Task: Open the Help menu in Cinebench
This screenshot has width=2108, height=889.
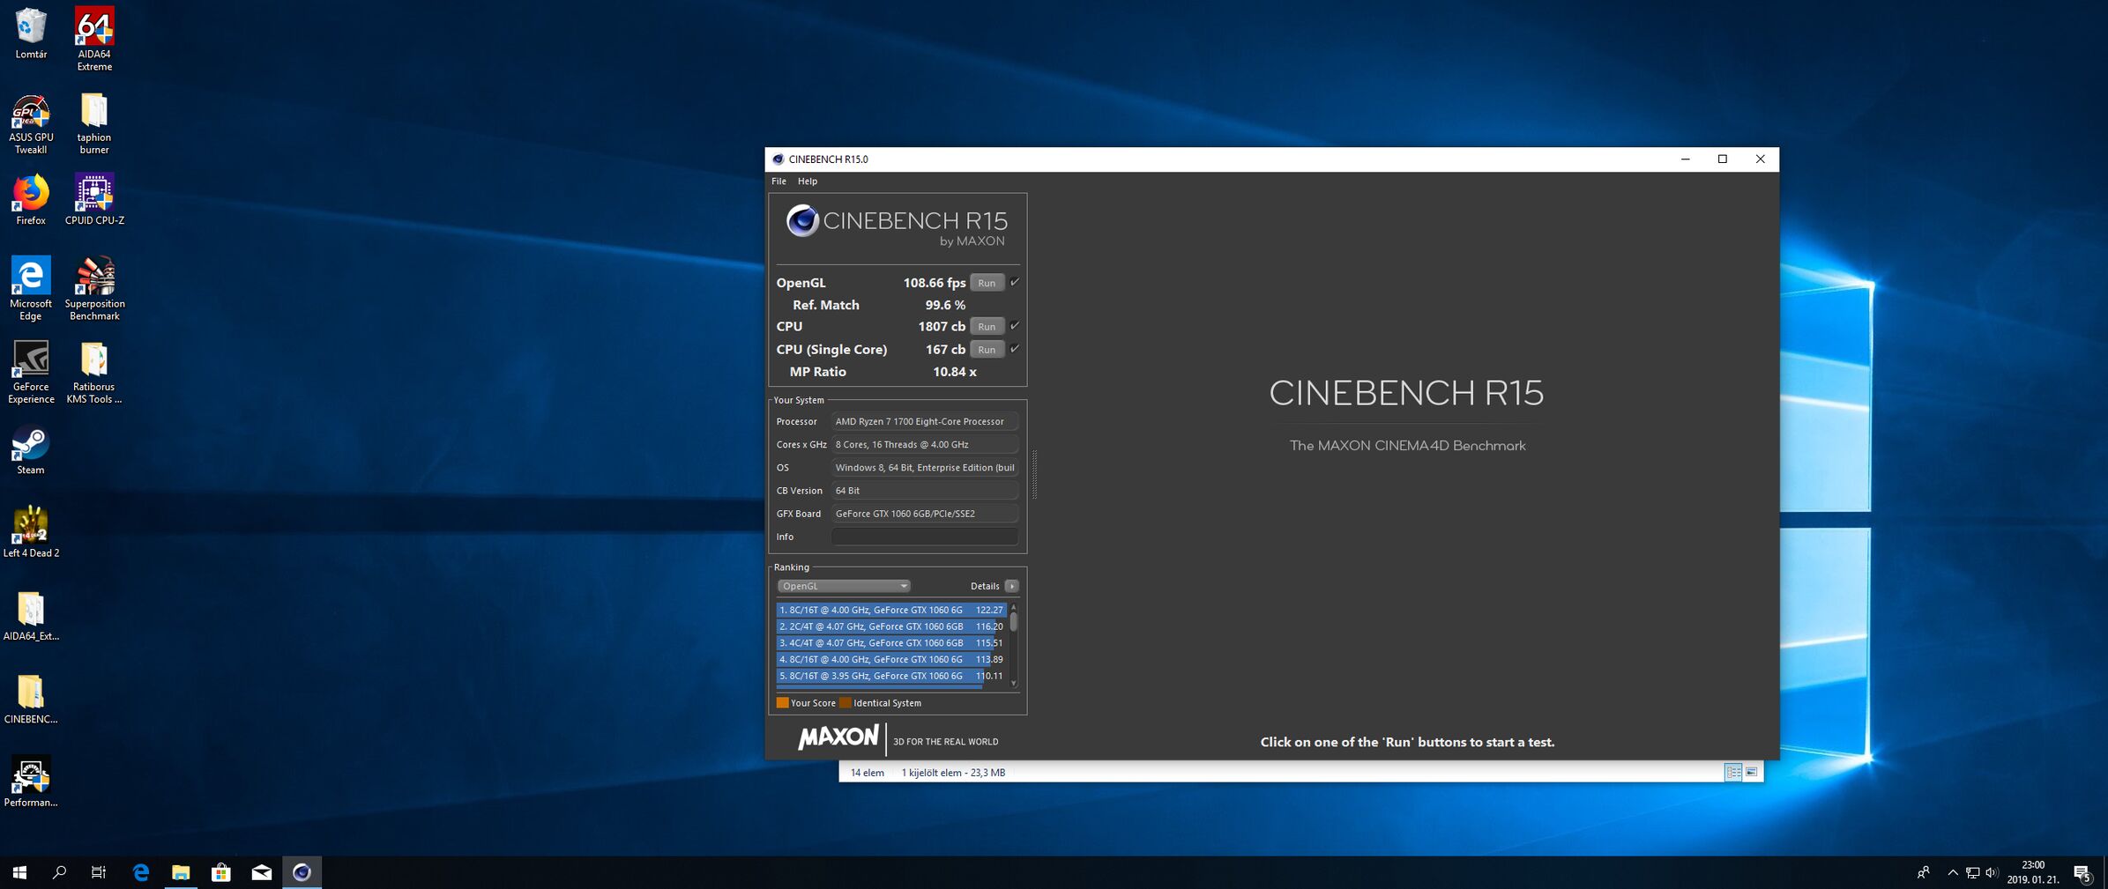Action: click(x=808, y=182)
